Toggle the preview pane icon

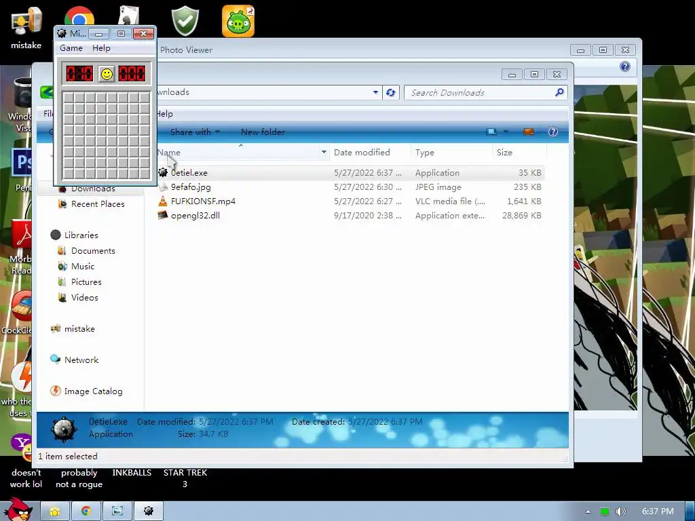click(x=528, y=132)
